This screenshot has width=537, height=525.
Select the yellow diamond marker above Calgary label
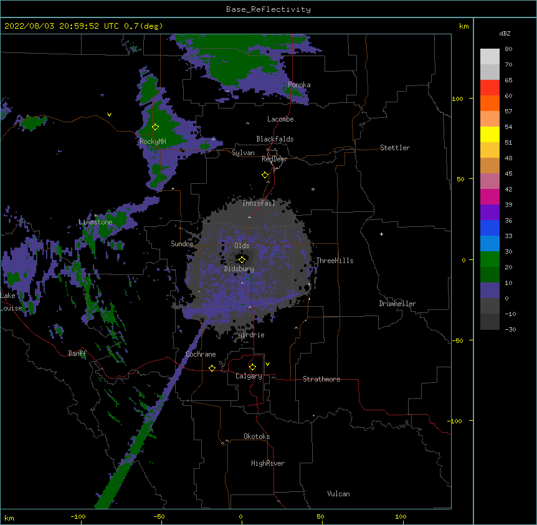pos(252,367)
